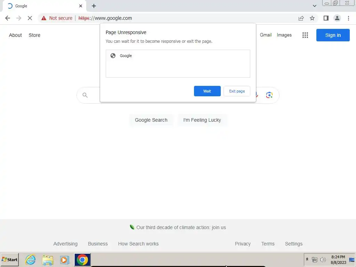Click Exit page in the dialog

[237, 91]
